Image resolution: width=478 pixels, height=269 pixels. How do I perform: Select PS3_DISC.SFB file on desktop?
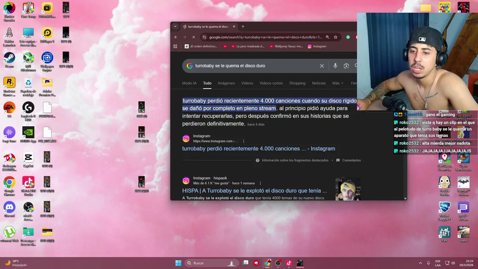47,135
